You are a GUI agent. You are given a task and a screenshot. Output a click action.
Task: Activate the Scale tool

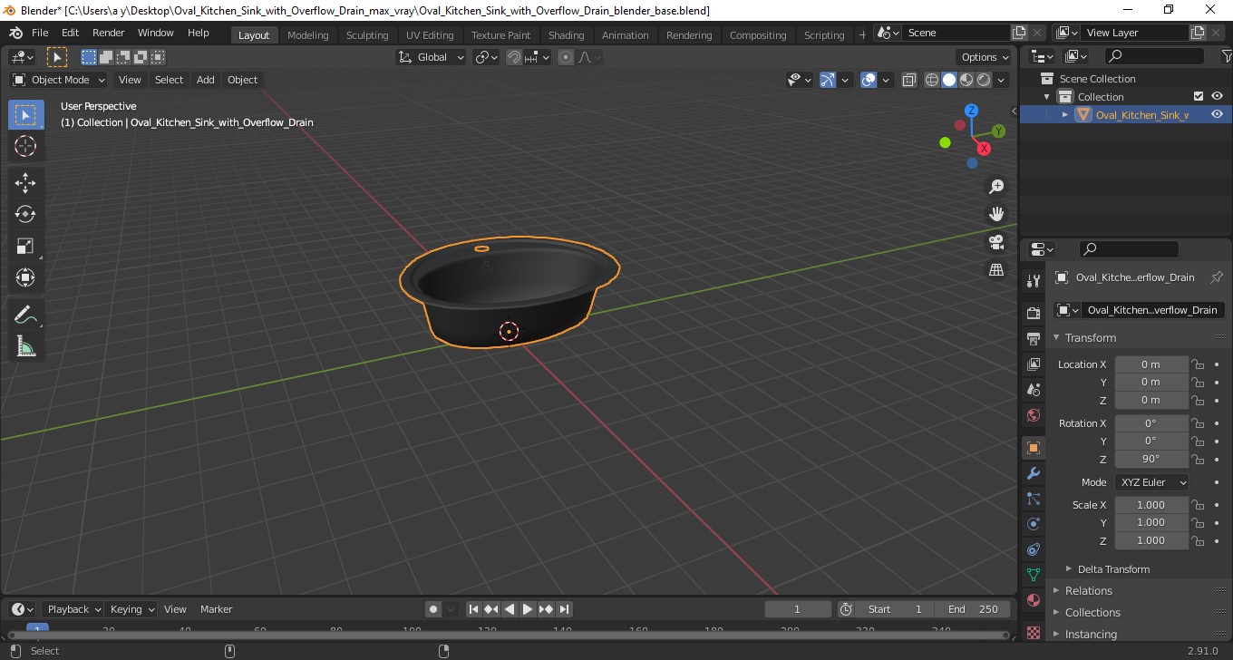(25, 246)
